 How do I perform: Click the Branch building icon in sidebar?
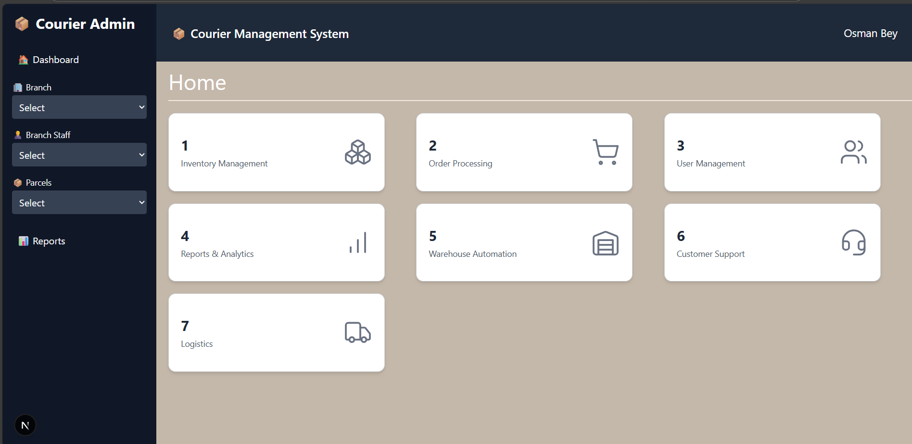click(x=18, y=88)
